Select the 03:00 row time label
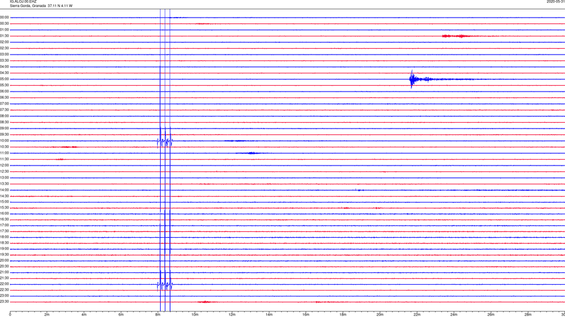565x317 pixels. tap(4, 54)
